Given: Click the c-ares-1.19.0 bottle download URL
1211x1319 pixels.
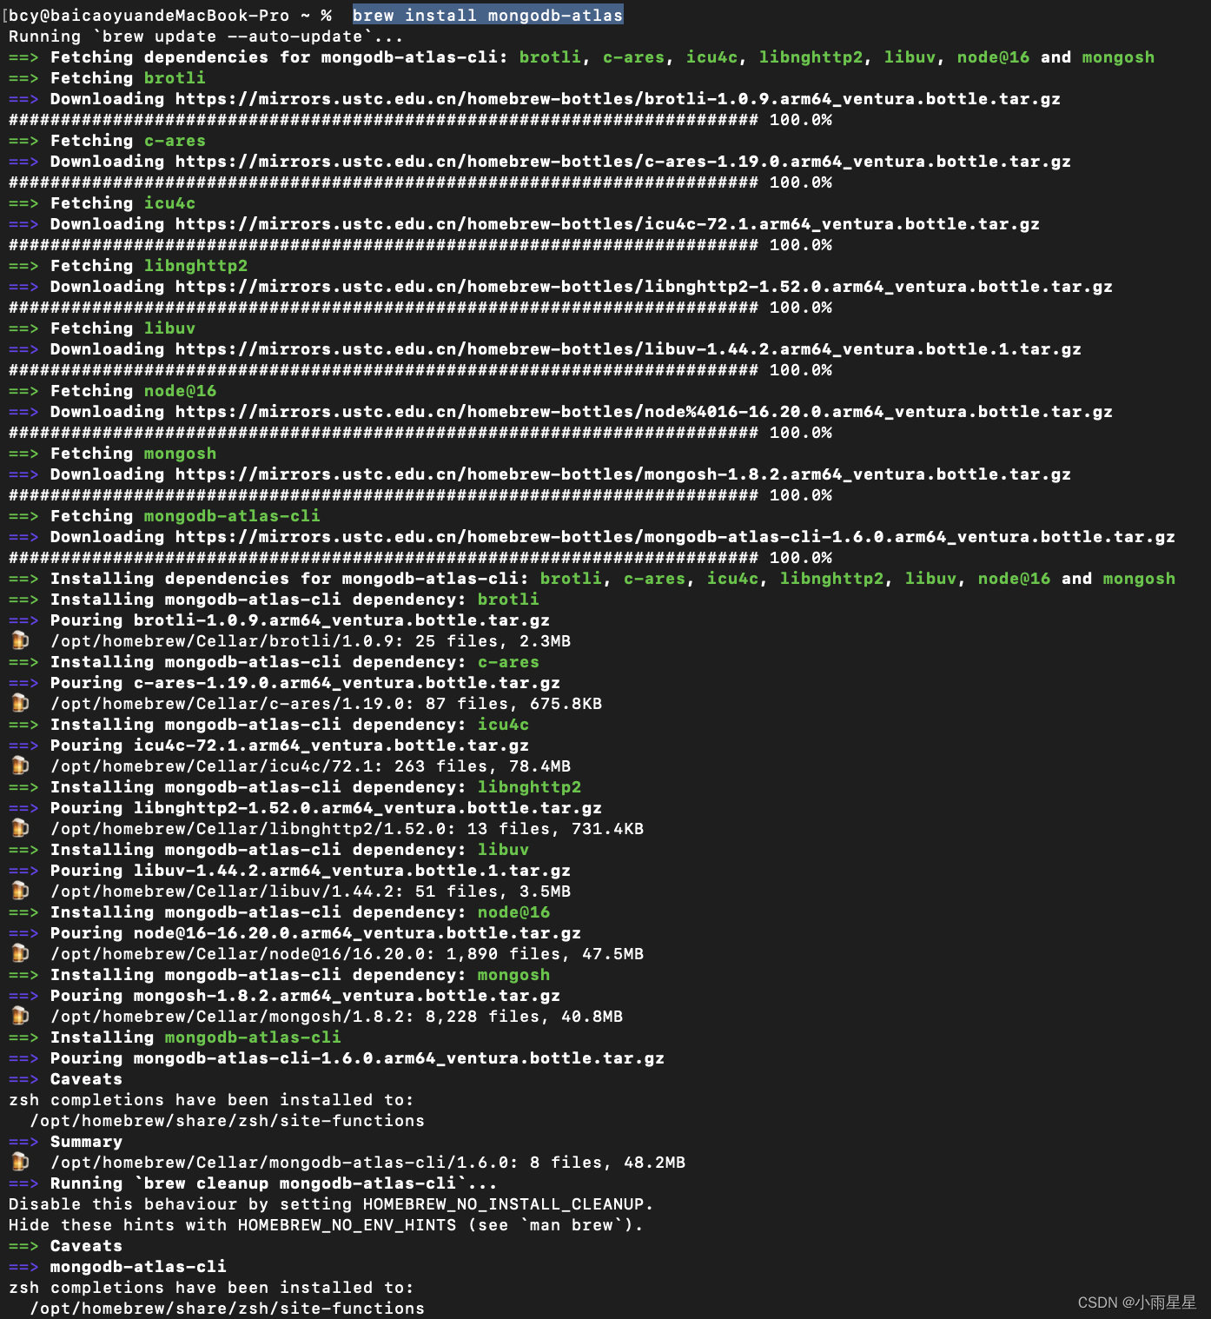Looking at the screenshot, I should coord(623,162).
